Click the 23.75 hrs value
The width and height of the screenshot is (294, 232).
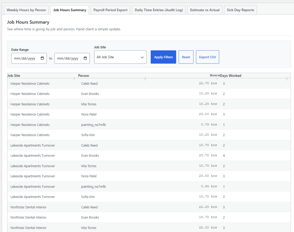(208, 155)
